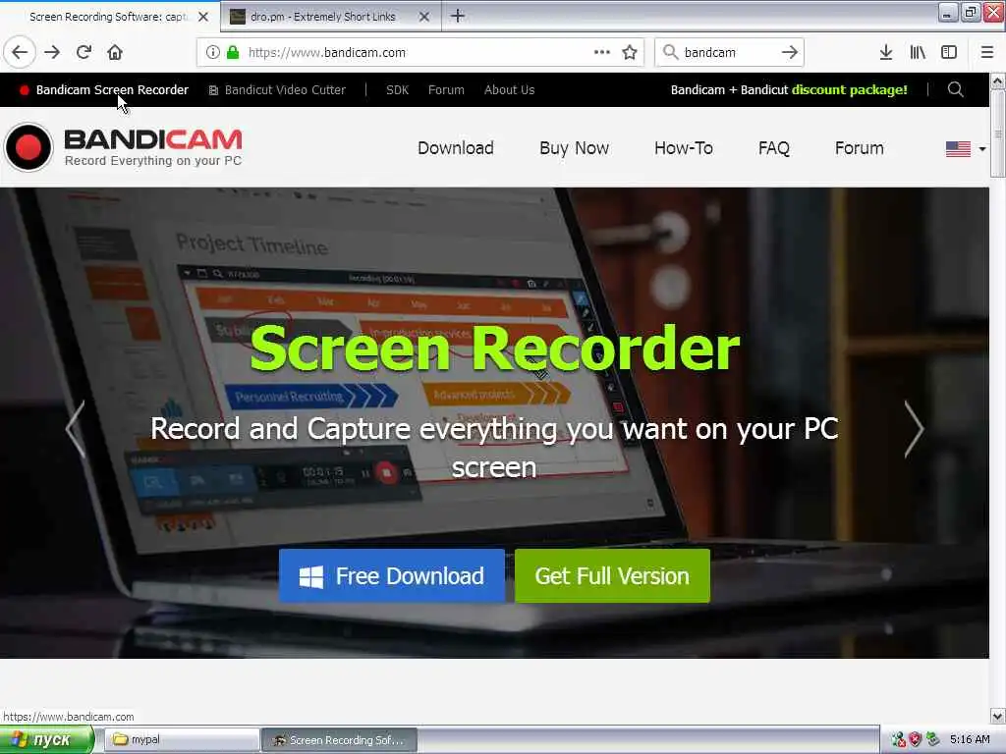Click the system clock showing 5:16 AM
The width and height of the screenshot is (1006, 754).
(x=970, y=740)
